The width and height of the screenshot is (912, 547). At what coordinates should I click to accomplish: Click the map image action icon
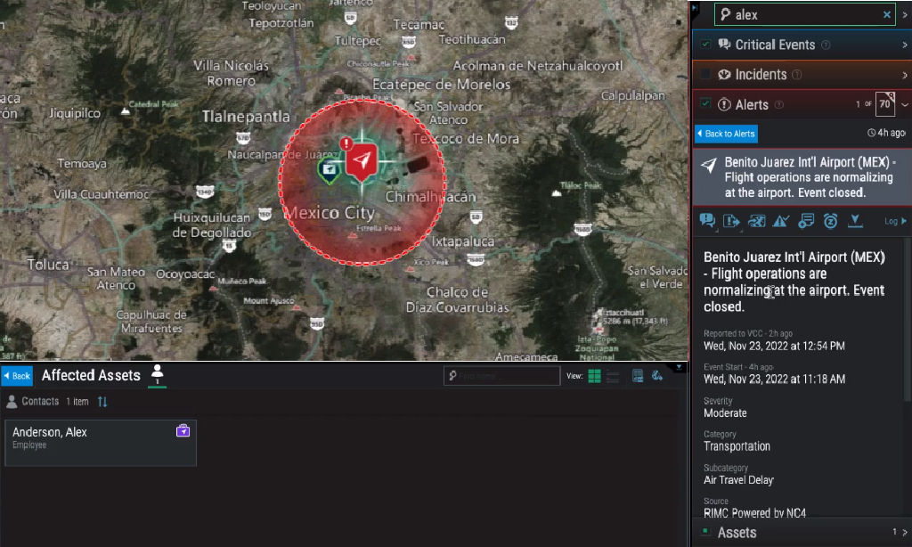click(756, 221)
